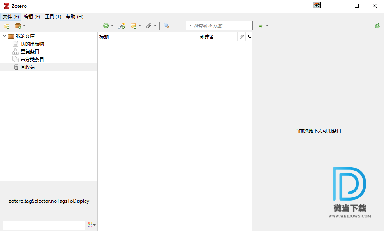This screenshot has width=384, height=231.
Task: Open the Locate dropdown arrow
Action: click(x=267, y=26)
